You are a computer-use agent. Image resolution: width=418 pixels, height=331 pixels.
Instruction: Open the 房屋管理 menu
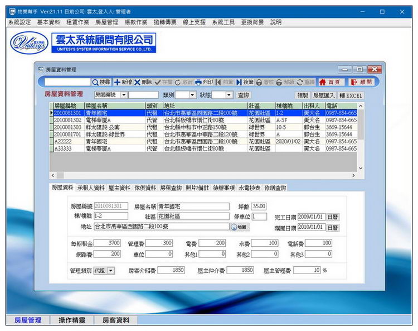click(106, 22)
